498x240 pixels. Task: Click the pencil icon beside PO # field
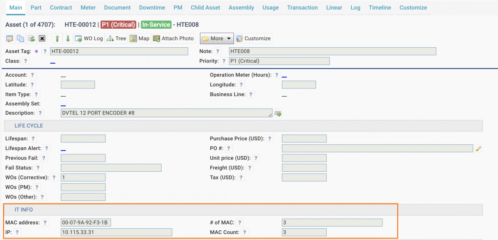coord(479,148)
